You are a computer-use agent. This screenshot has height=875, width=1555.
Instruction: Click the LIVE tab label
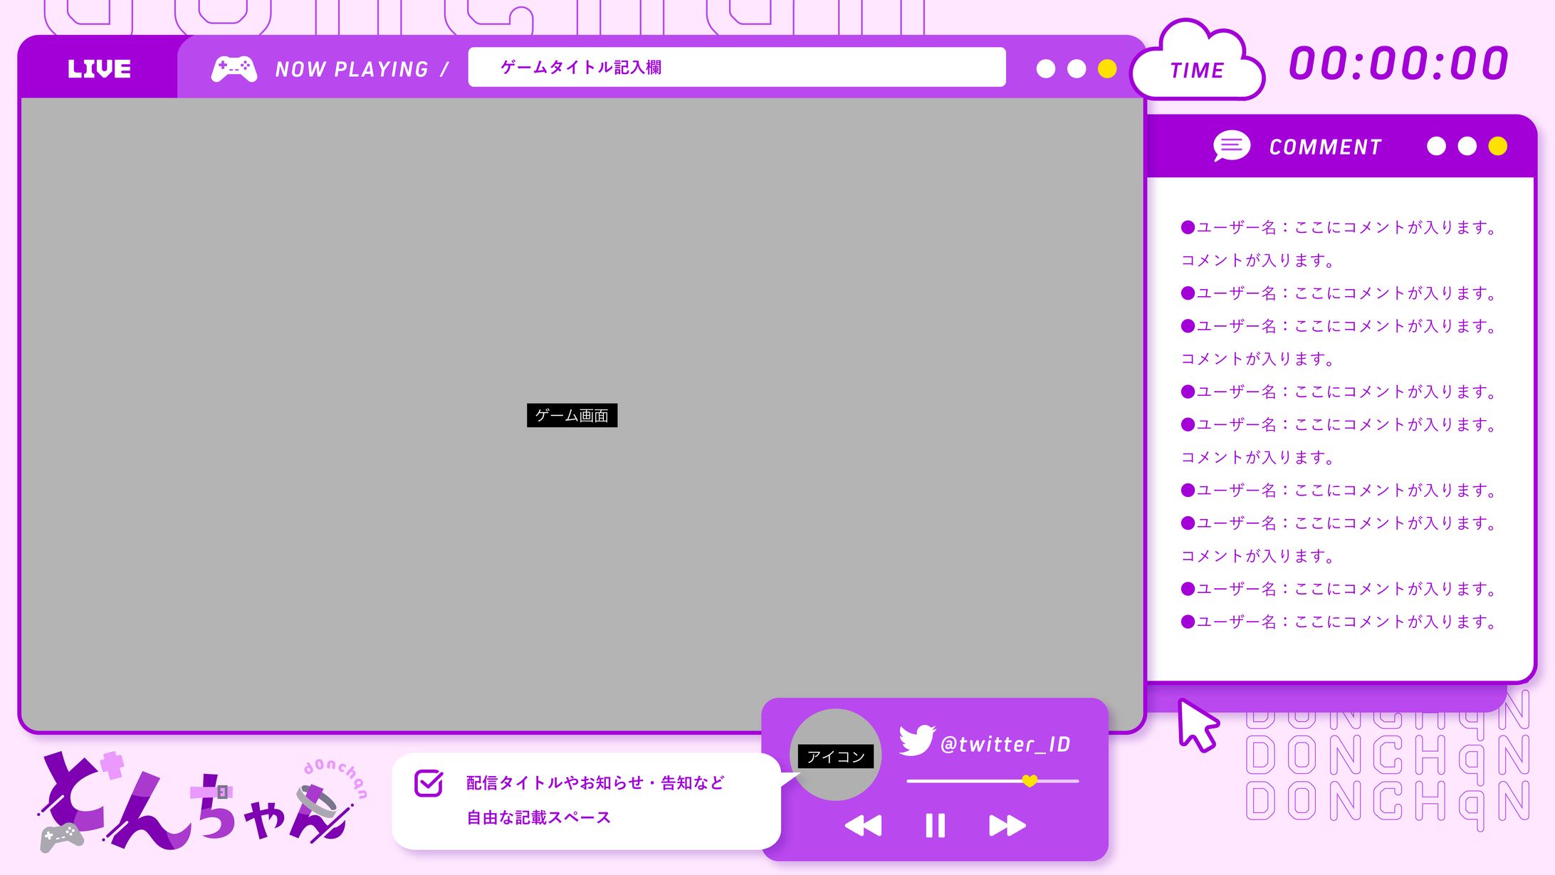99,69
